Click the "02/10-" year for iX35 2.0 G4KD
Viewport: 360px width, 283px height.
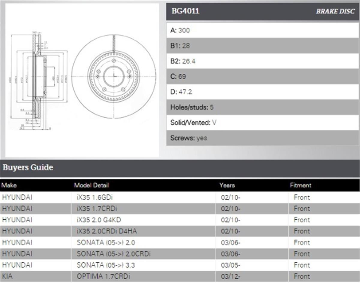(230, 220)
